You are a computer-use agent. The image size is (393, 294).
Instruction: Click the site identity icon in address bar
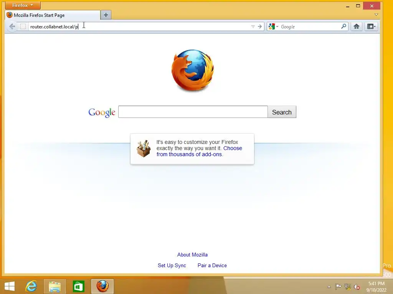[x=23, y=26]
